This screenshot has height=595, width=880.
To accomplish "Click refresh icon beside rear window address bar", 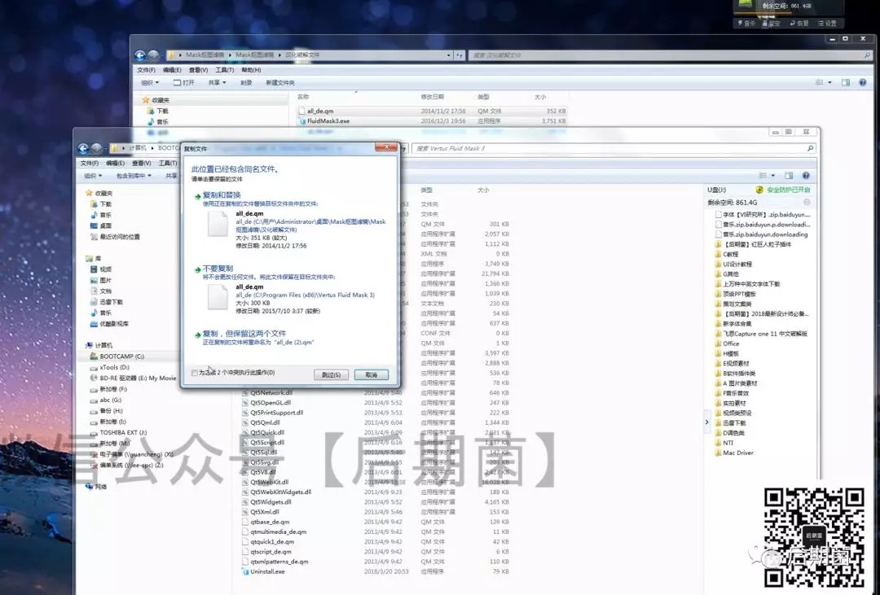I will (x=460, y=55).
